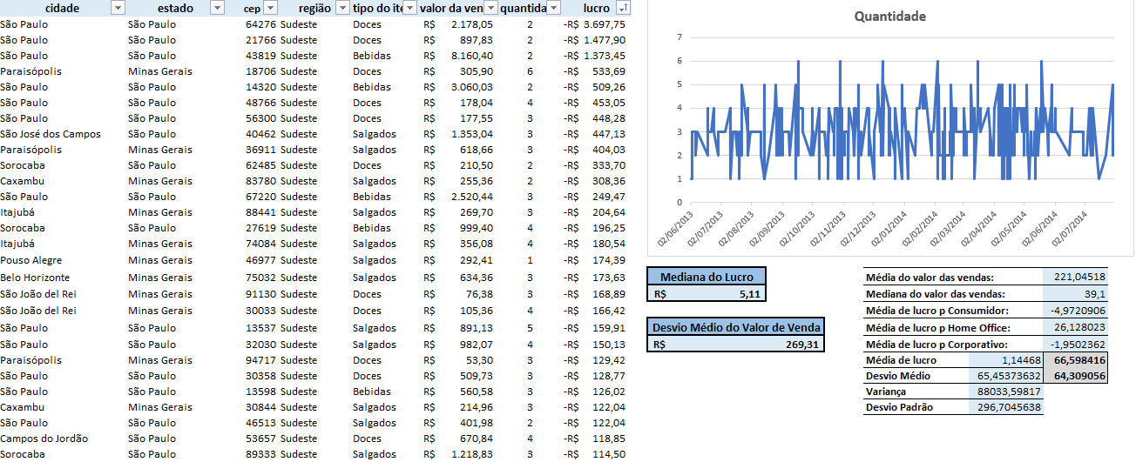Open the quantidade column filter dropdown
The height and width of the screenshot is (462, 1136).
(553, 8)
